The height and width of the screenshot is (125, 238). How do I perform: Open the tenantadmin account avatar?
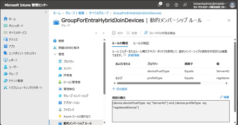[232, 5]
